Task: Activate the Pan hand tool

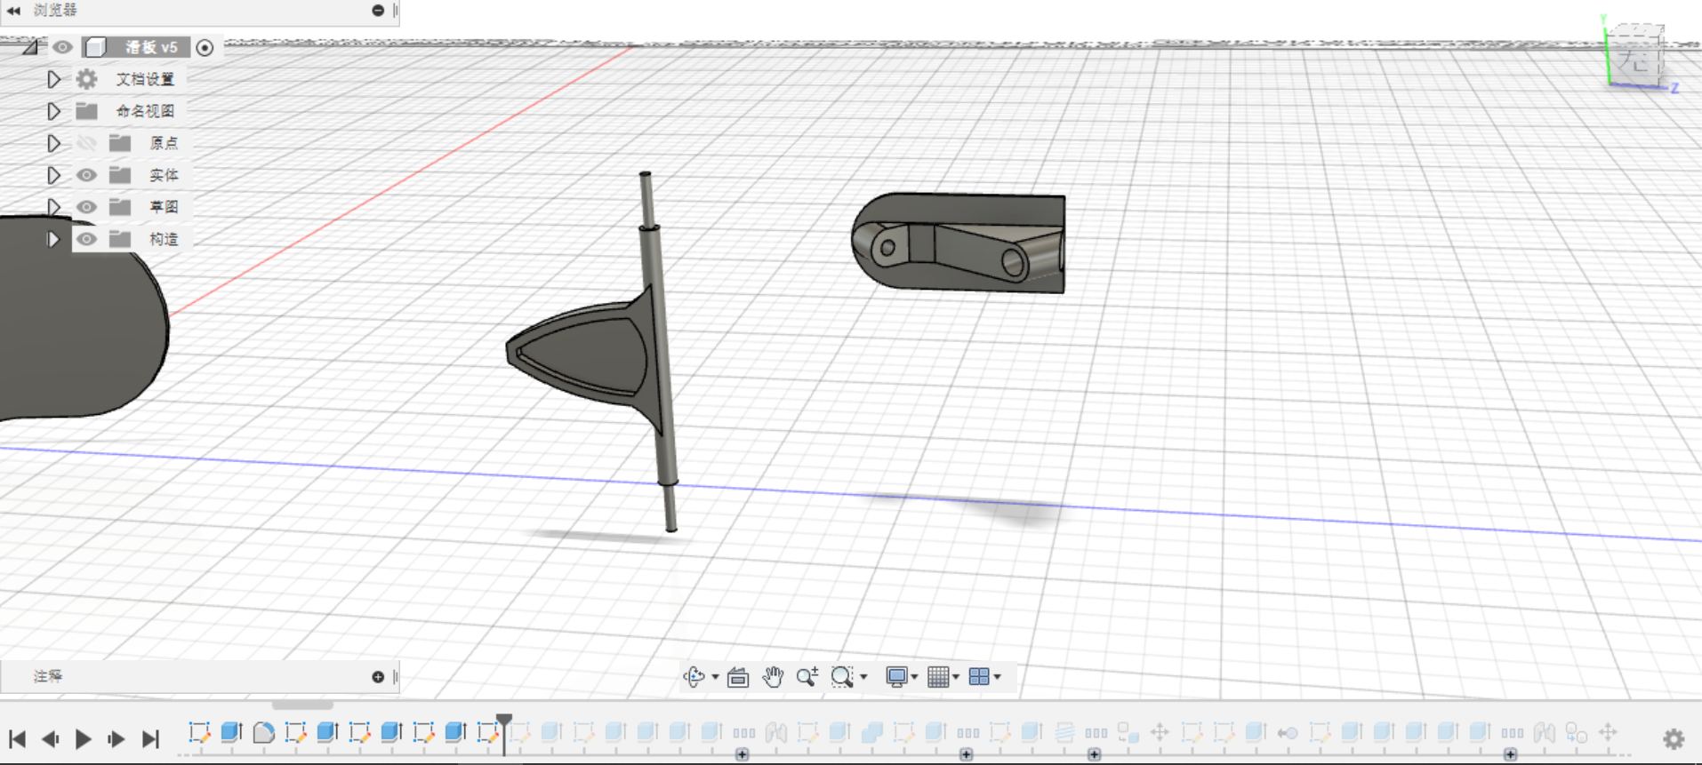Action: [x=773, y=677]
